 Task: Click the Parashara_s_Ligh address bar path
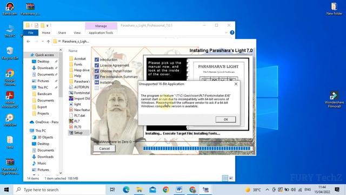[76, 41]
